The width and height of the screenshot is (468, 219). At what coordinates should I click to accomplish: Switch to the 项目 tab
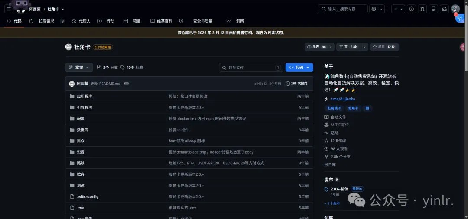click(x=132, y=21)
